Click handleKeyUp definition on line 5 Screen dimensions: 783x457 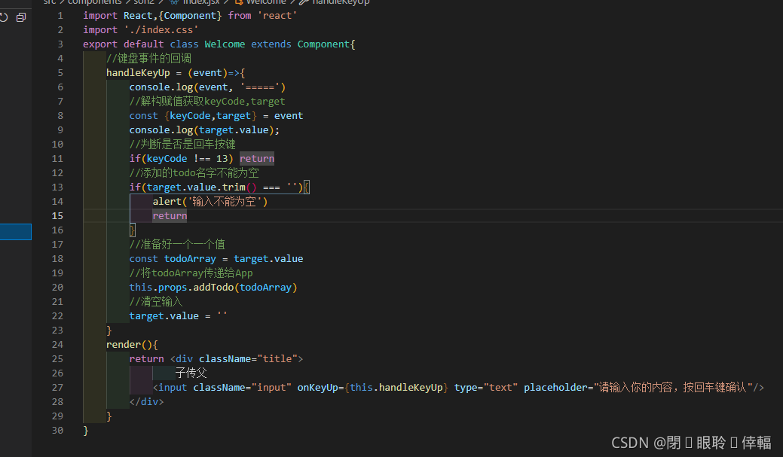coord(139,73)
